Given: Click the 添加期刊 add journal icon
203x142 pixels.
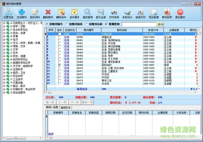Looking at the screenshot, I should pos(22,14).
